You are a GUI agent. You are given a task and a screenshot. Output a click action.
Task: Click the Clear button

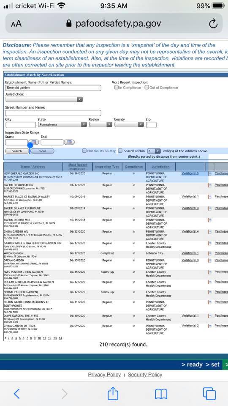(x=42, y=151)
